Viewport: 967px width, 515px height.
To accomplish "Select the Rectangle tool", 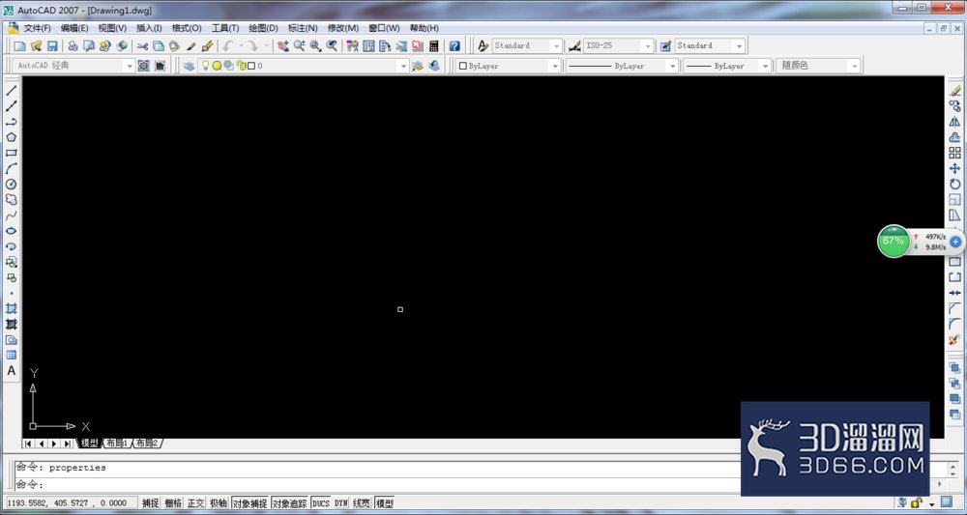I will (x=11, y=153).
